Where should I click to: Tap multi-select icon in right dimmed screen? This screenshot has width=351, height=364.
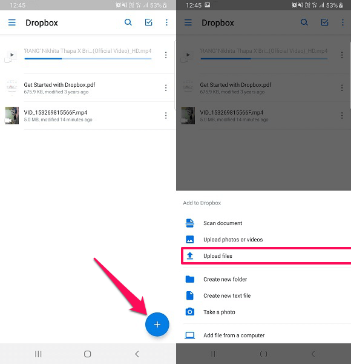(324, 22)
